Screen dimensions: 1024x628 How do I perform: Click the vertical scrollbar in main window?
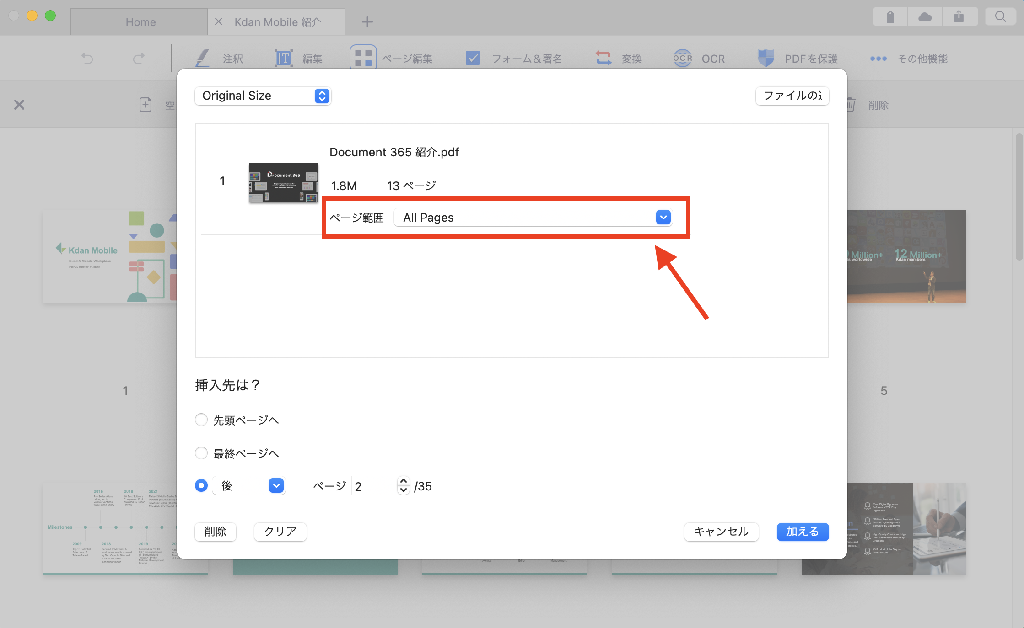(1019, 197)
